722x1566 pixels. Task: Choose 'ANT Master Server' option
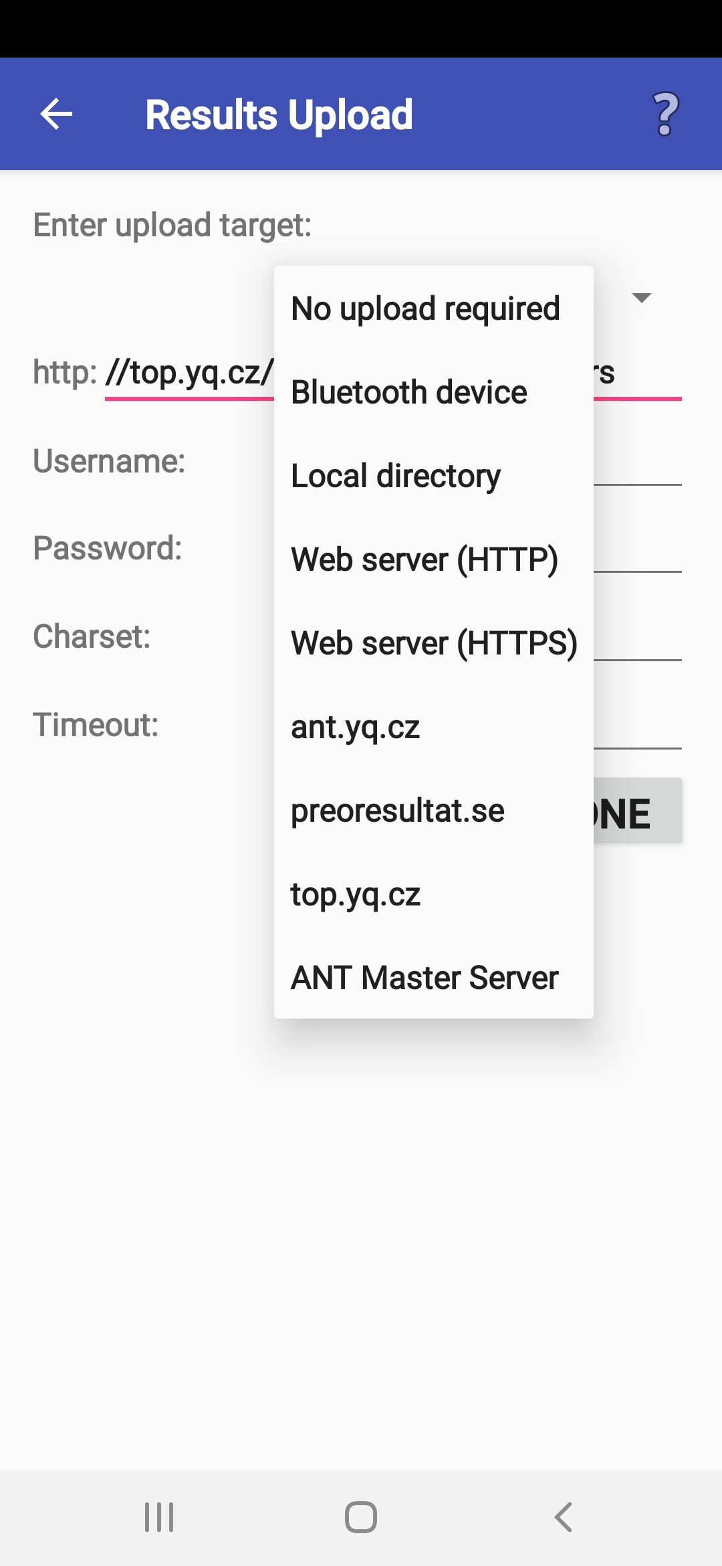coord(434,978)
